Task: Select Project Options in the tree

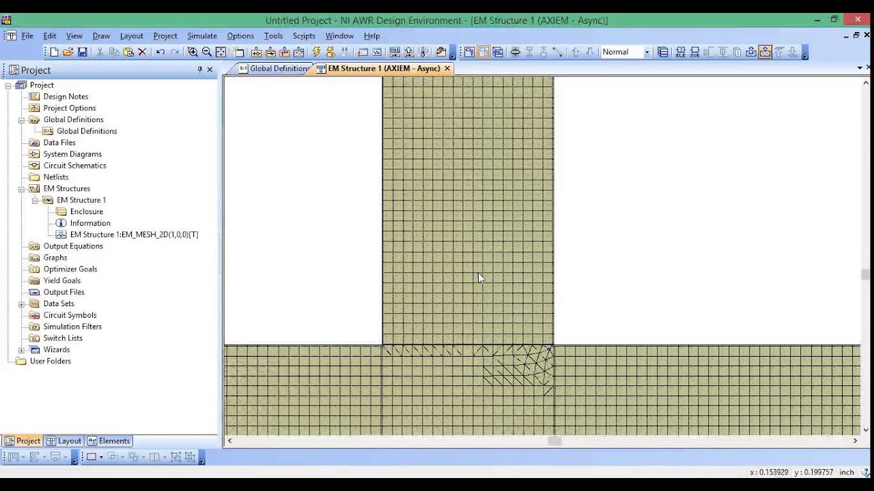Action: 70,108
